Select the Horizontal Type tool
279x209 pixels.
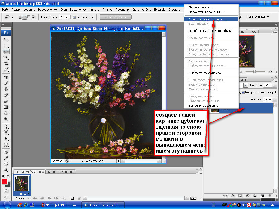pyautogui.click(x=6, y=133)
